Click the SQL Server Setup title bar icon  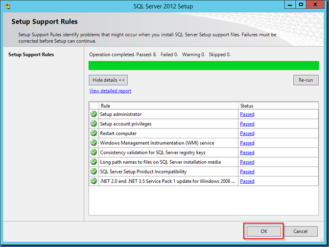point(8,5)
